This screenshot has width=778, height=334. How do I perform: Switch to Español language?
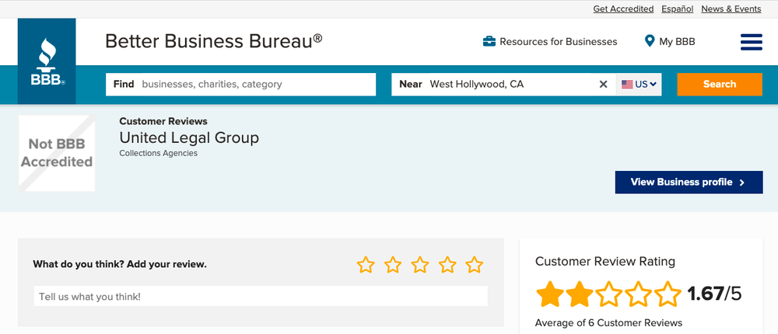[677, 9]
